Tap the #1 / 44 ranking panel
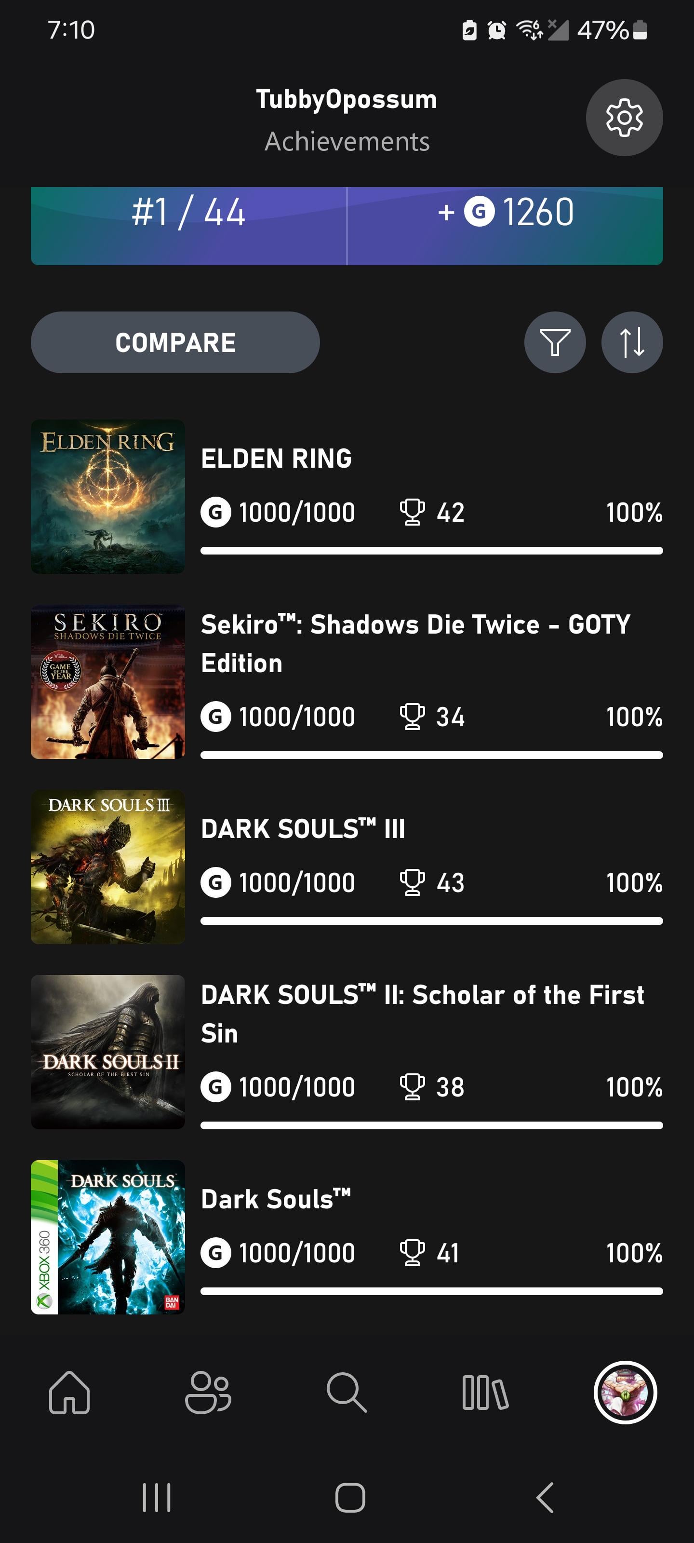This screenshot has width=694, height=1543. pos(188,226)
